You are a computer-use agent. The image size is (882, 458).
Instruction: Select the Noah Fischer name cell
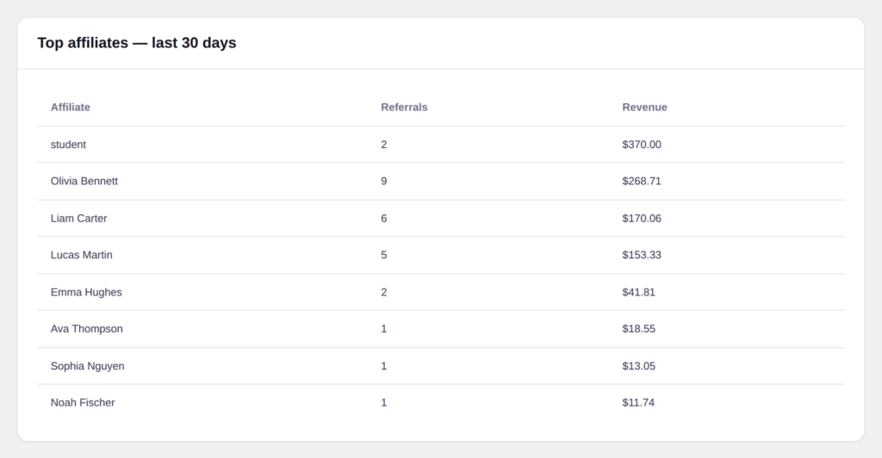pyautogui.click(x=83, y=402)
